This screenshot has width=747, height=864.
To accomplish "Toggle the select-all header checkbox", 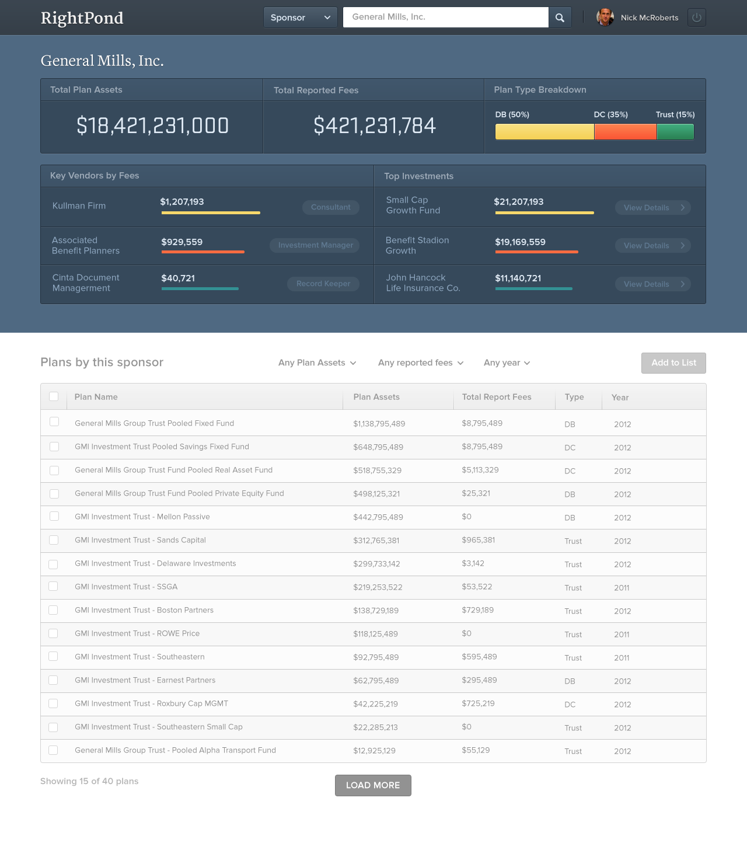I will (54, 396).
